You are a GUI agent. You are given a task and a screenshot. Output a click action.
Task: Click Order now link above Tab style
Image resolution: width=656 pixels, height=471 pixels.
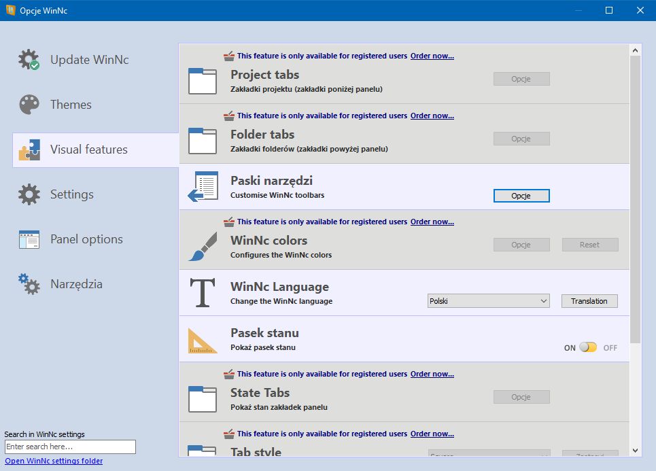pyautogui.click(x=432, y=434)
